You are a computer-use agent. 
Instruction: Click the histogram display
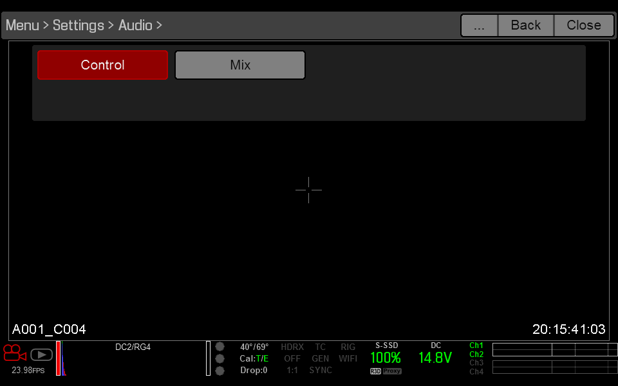(61, 358)
